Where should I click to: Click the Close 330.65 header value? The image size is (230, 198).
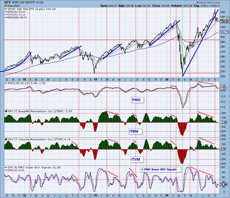coord(161,6)
